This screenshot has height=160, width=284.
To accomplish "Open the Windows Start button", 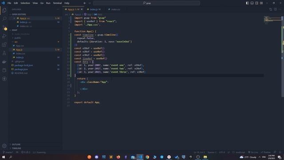I will [4, 157].
